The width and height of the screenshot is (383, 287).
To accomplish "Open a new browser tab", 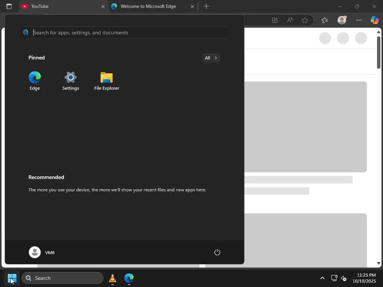I will pos(206,6).
